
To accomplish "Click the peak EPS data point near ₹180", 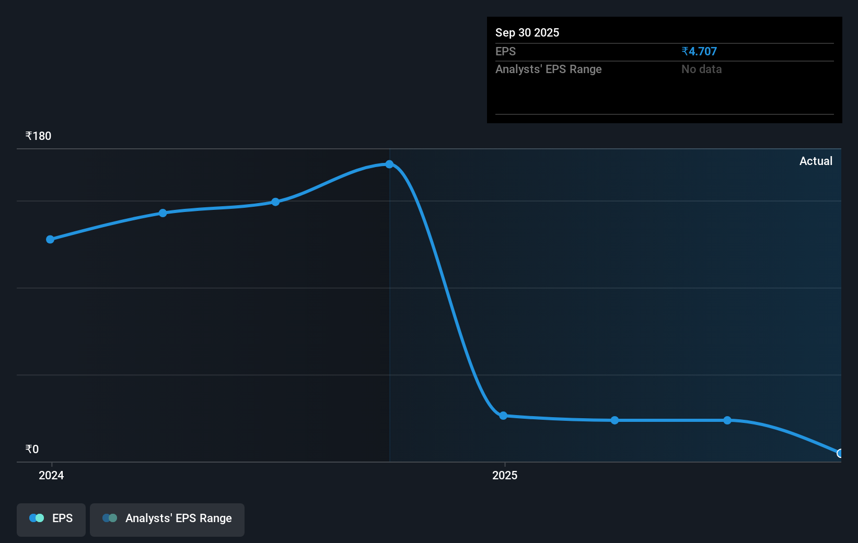I will 389,164.
